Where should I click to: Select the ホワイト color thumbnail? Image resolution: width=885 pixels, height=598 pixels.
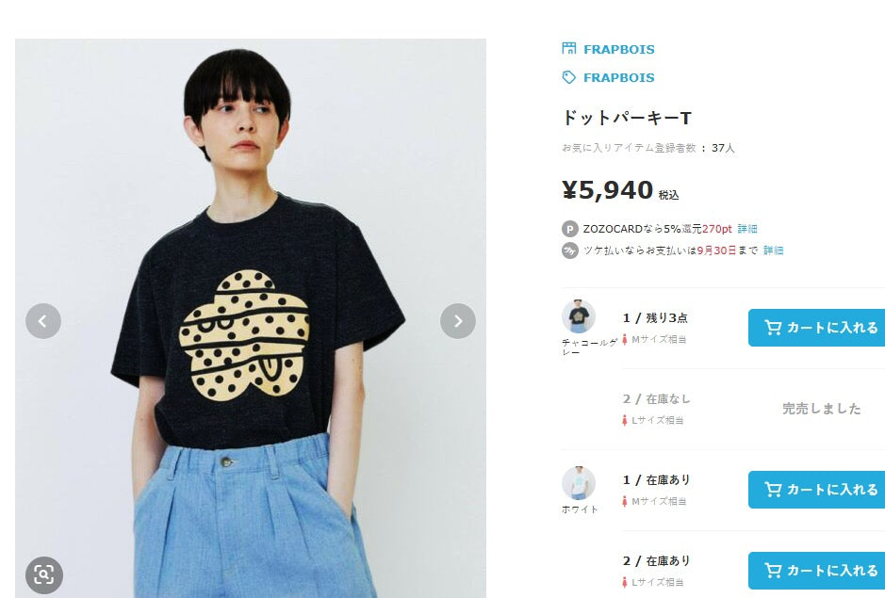579,483
